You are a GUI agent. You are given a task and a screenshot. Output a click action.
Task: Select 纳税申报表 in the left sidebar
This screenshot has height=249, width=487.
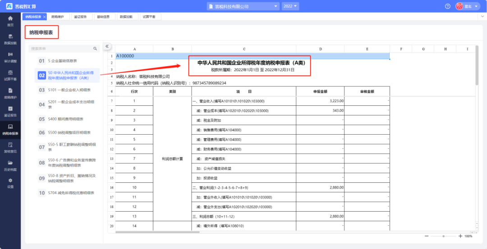pos(10,130)
